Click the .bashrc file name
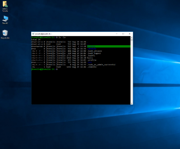This screenshot has height=149, width=180. pyautogui.click(x=91, y=56)
